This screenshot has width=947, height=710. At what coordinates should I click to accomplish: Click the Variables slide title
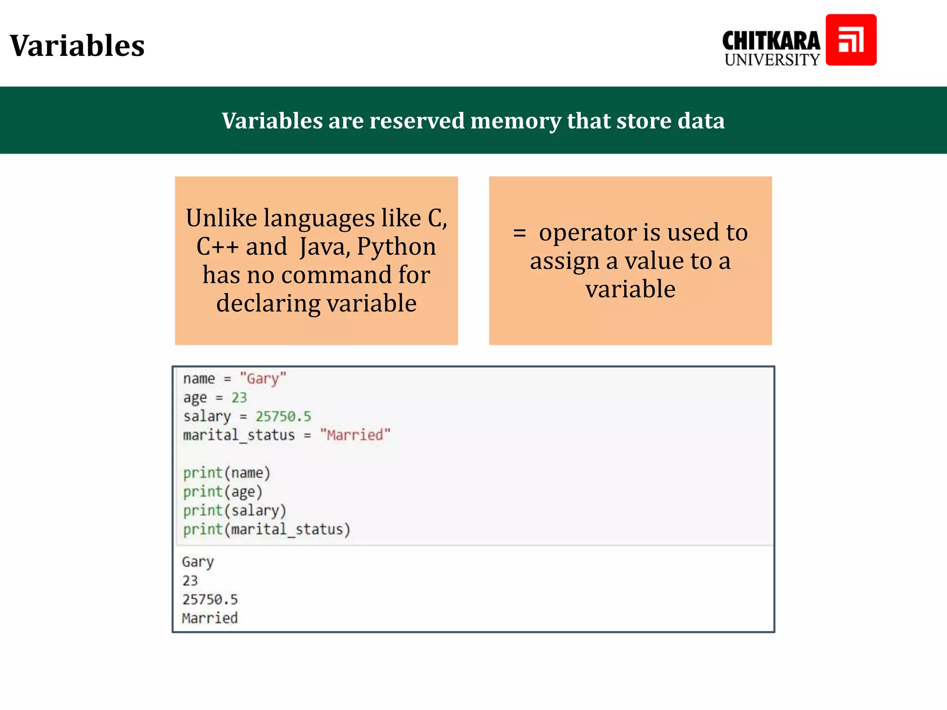(77, 46)
